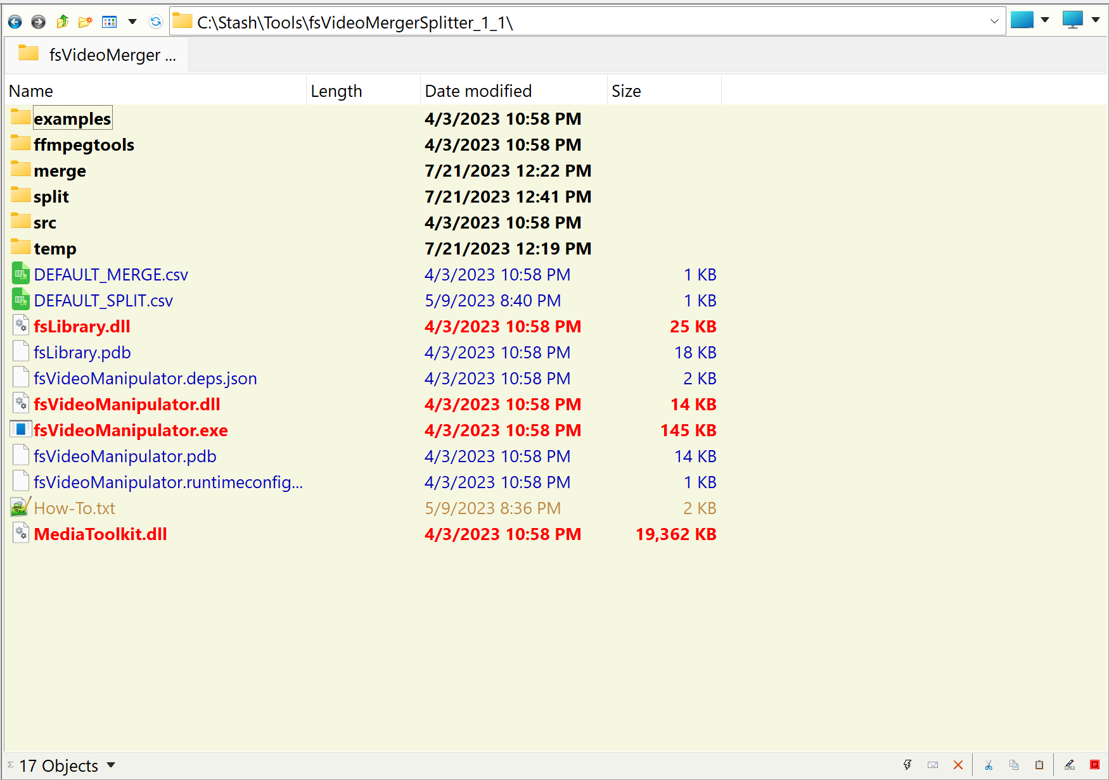Select fsVideoManipulator.dll file
The image size is (1109, 780).
[x=127, y=405]
